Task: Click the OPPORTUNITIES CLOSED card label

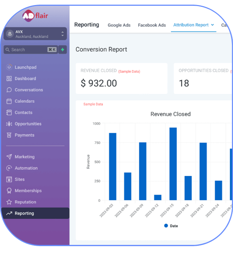Action: pyautogui.click(x=204, y=71)
